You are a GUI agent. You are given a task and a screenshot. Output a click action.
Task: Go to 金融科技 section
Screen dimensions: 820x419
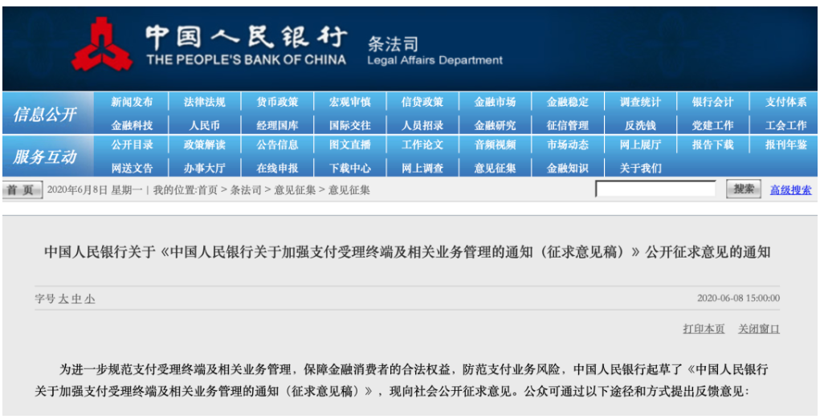click(x=132, y=126)
